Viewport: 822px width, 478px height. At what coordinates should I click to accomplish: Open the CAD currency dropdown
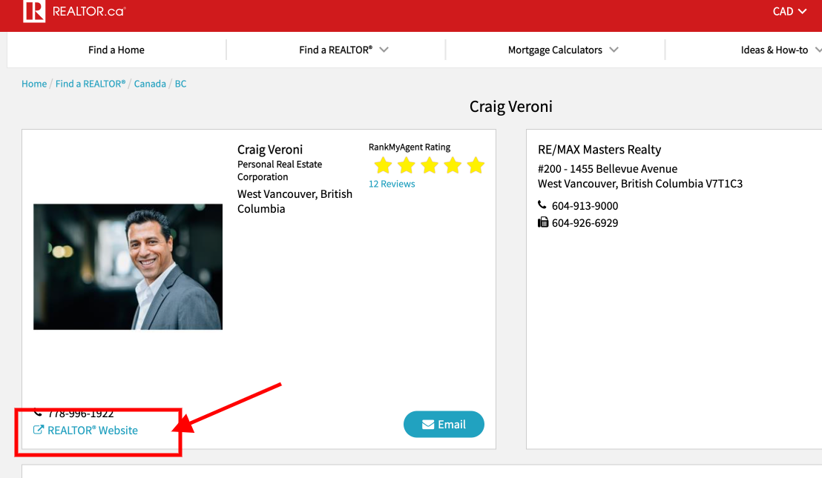tap(789, 12)
